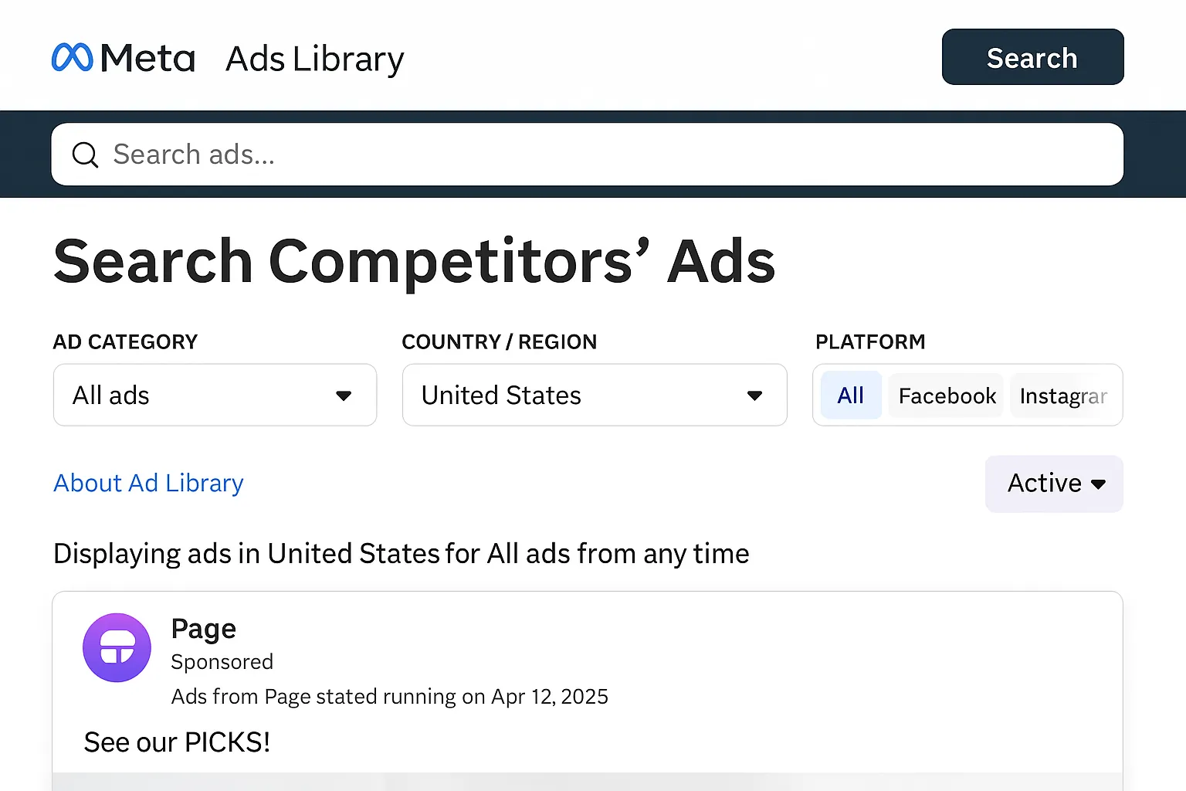The height and width of the screenshot is (791, 1186).
Task: Click the Meta infinity logo icon
Action: (73, 58)
